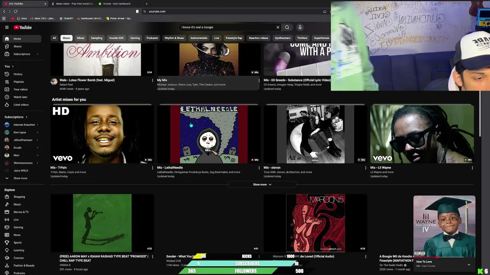Select the All filter chip
490x275 pixels.
click(x=54, y=38)
